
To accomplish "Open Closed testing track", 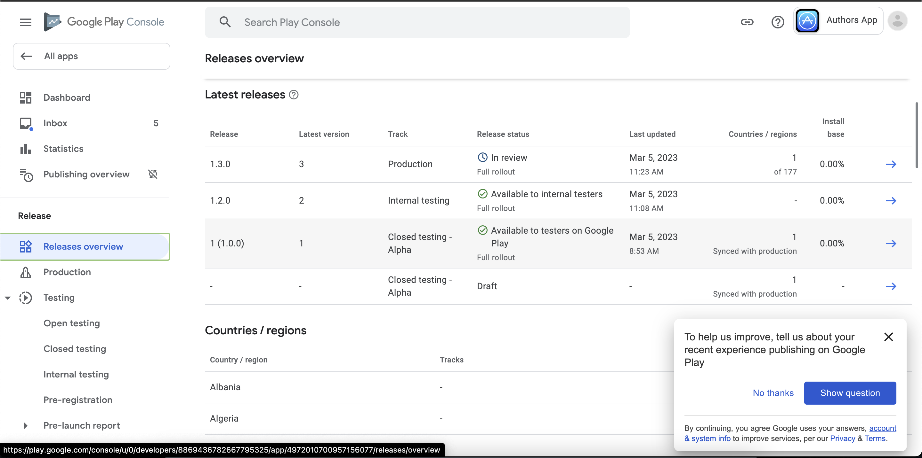I will click(x=75, y=349).
